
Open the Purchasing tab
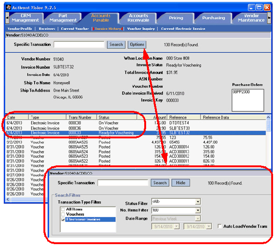click(213, 18)
